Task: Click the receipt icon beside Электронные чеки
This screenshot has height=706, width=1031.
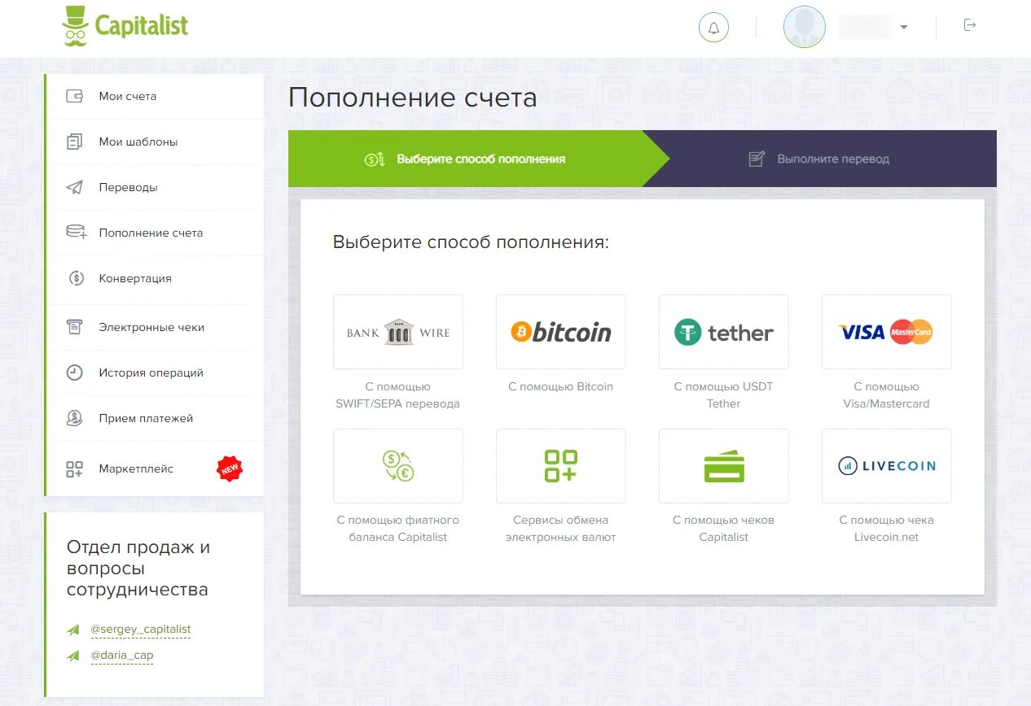Action: click(x=75, y=327)
